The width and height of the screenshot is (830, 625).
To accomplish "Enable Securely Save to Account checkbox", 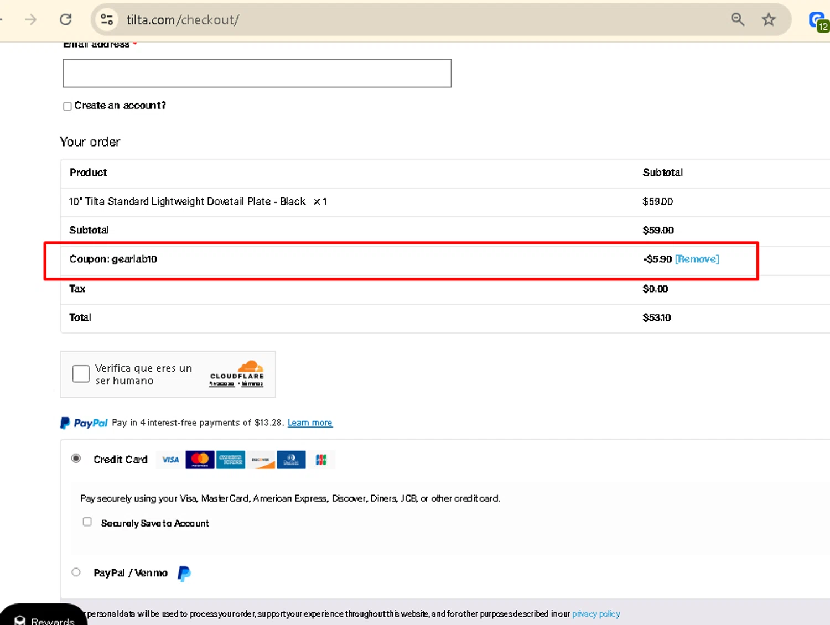I will click(87, 522).
